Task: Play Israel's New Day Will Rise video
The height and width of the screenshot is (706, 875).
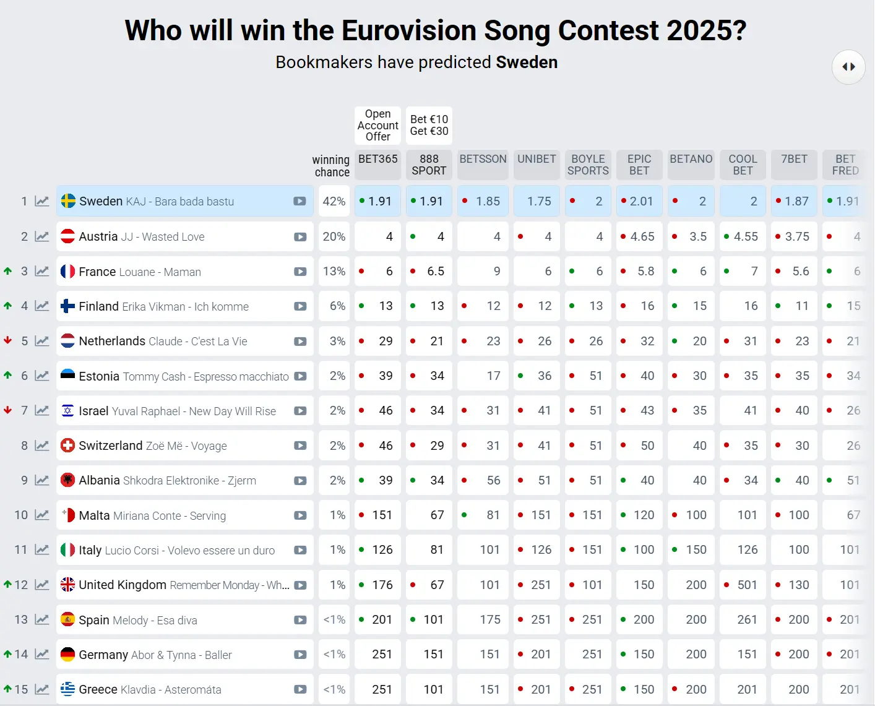Action: point(300,411)
